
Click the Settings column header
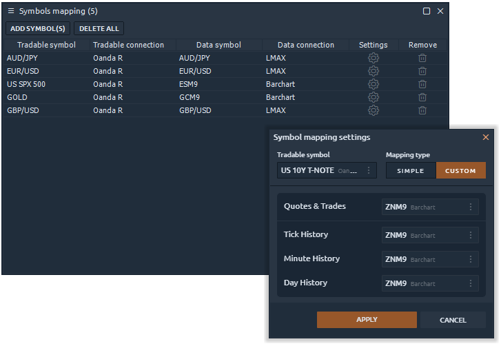click(374, 45)
